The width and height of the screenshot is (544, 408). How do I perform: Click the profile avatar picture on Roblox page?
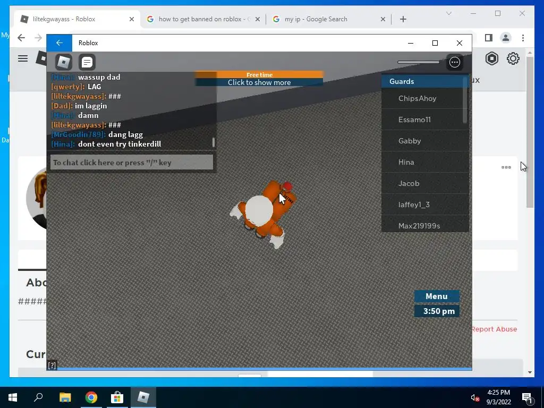(x=37, y=198)
